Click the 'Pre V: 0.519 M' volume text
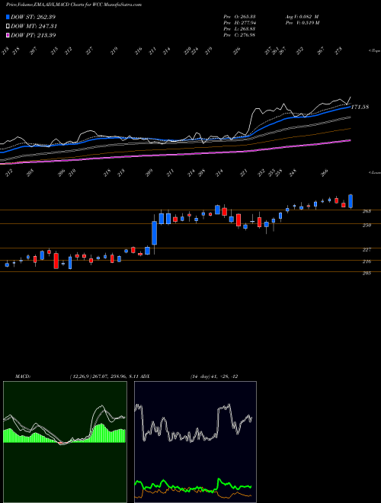 coord(302,23)
